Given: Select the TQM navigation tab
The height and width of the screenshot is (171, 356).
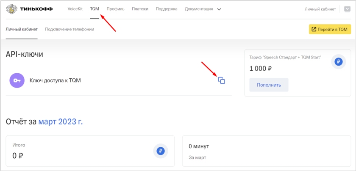Looking at the screenshot, I should pos(95,9).
